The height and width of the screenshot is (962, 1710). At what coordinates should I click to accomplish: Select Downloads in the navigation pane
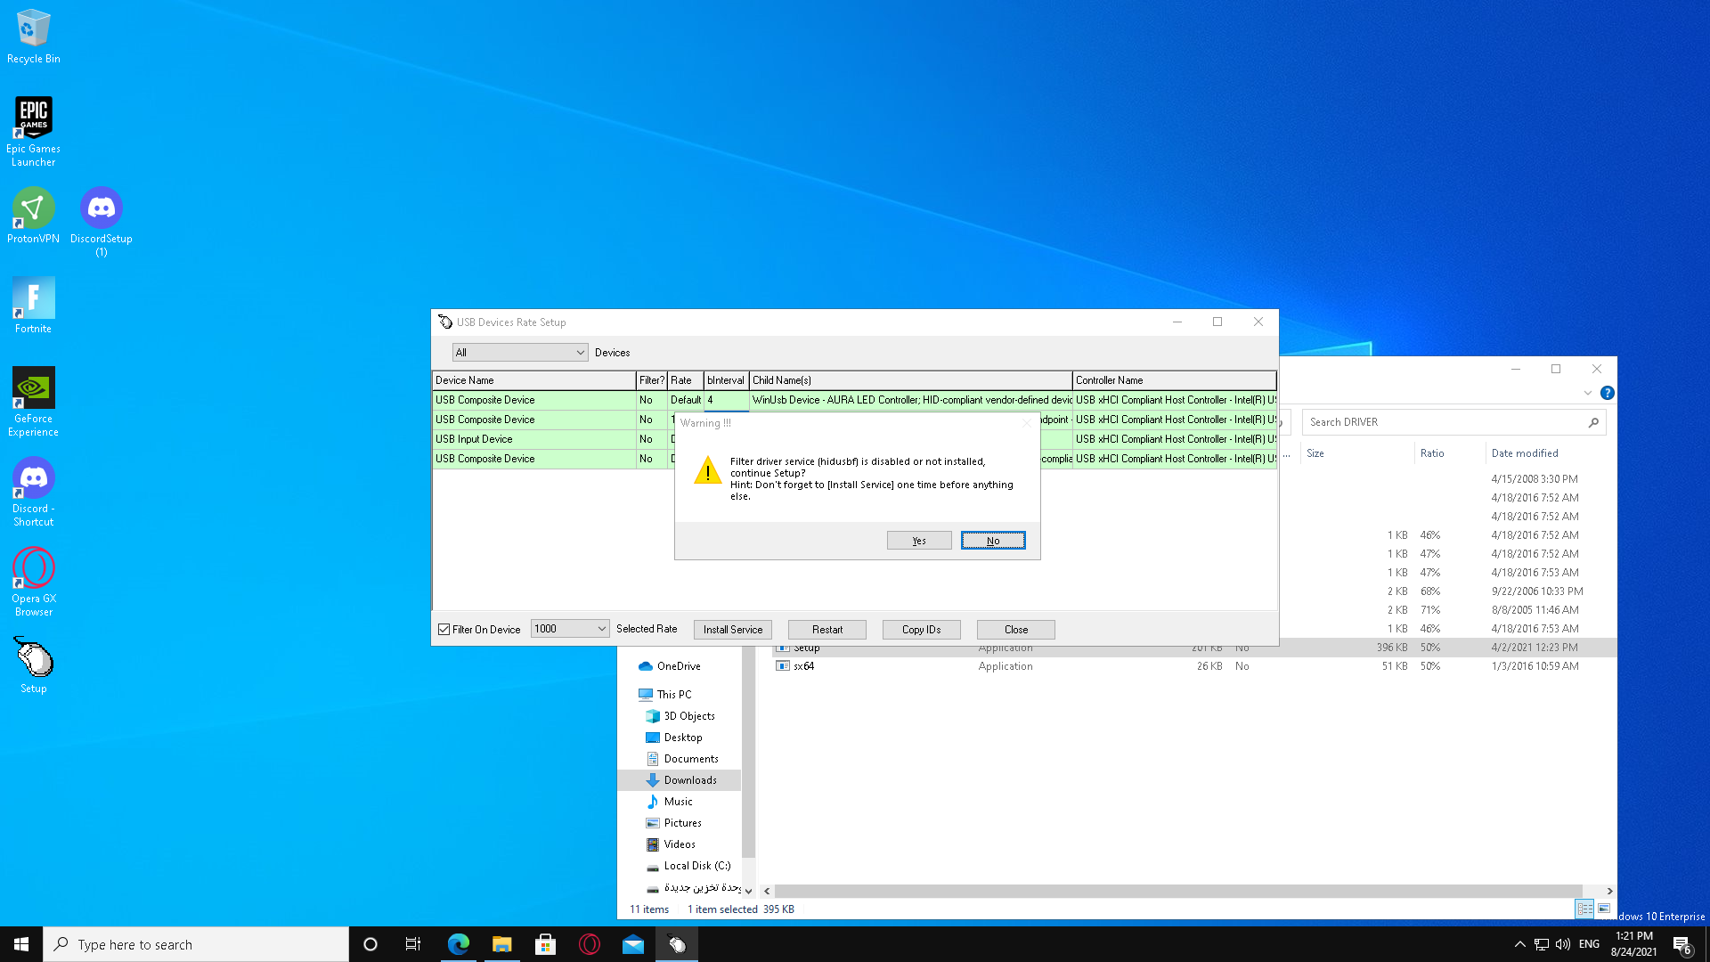(690, 779)
